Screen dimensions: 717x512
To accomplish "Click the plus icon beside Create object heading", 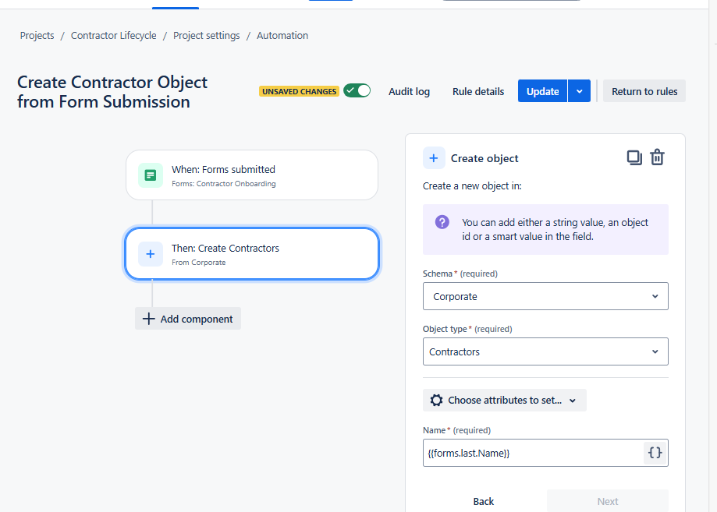I will click(x=434, y=158).
